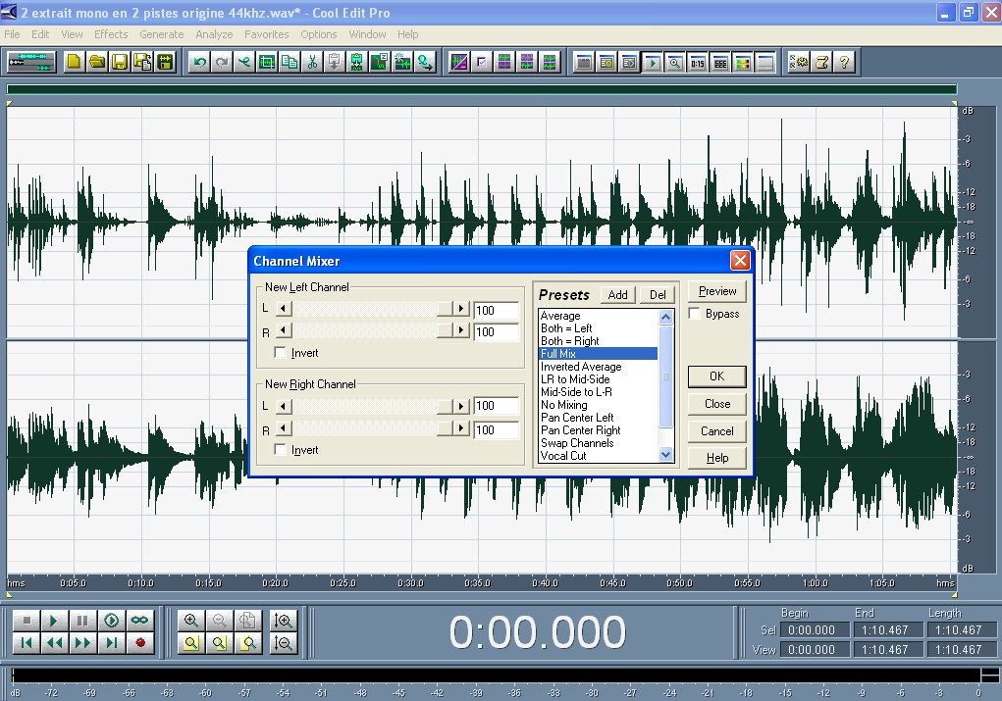The width and height of the screenshot is (1002, 701).
Task: Click the Zoom In Vertically icon
Action: click(284, 621)
